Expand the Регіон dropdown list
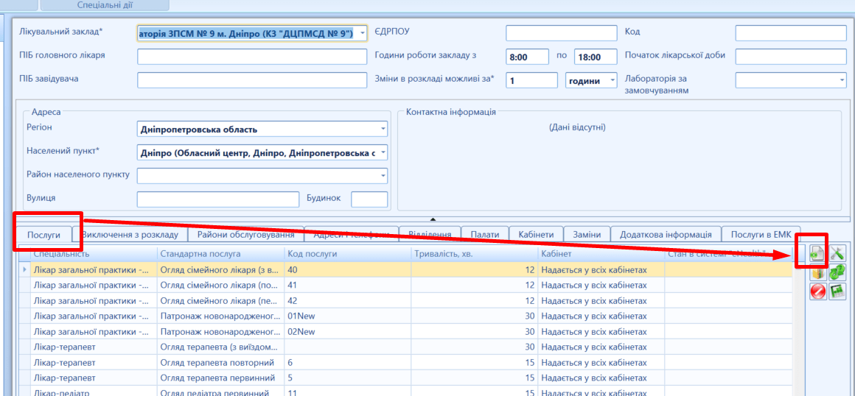Viewport: 855px width, 396px height. click(383, 130)
